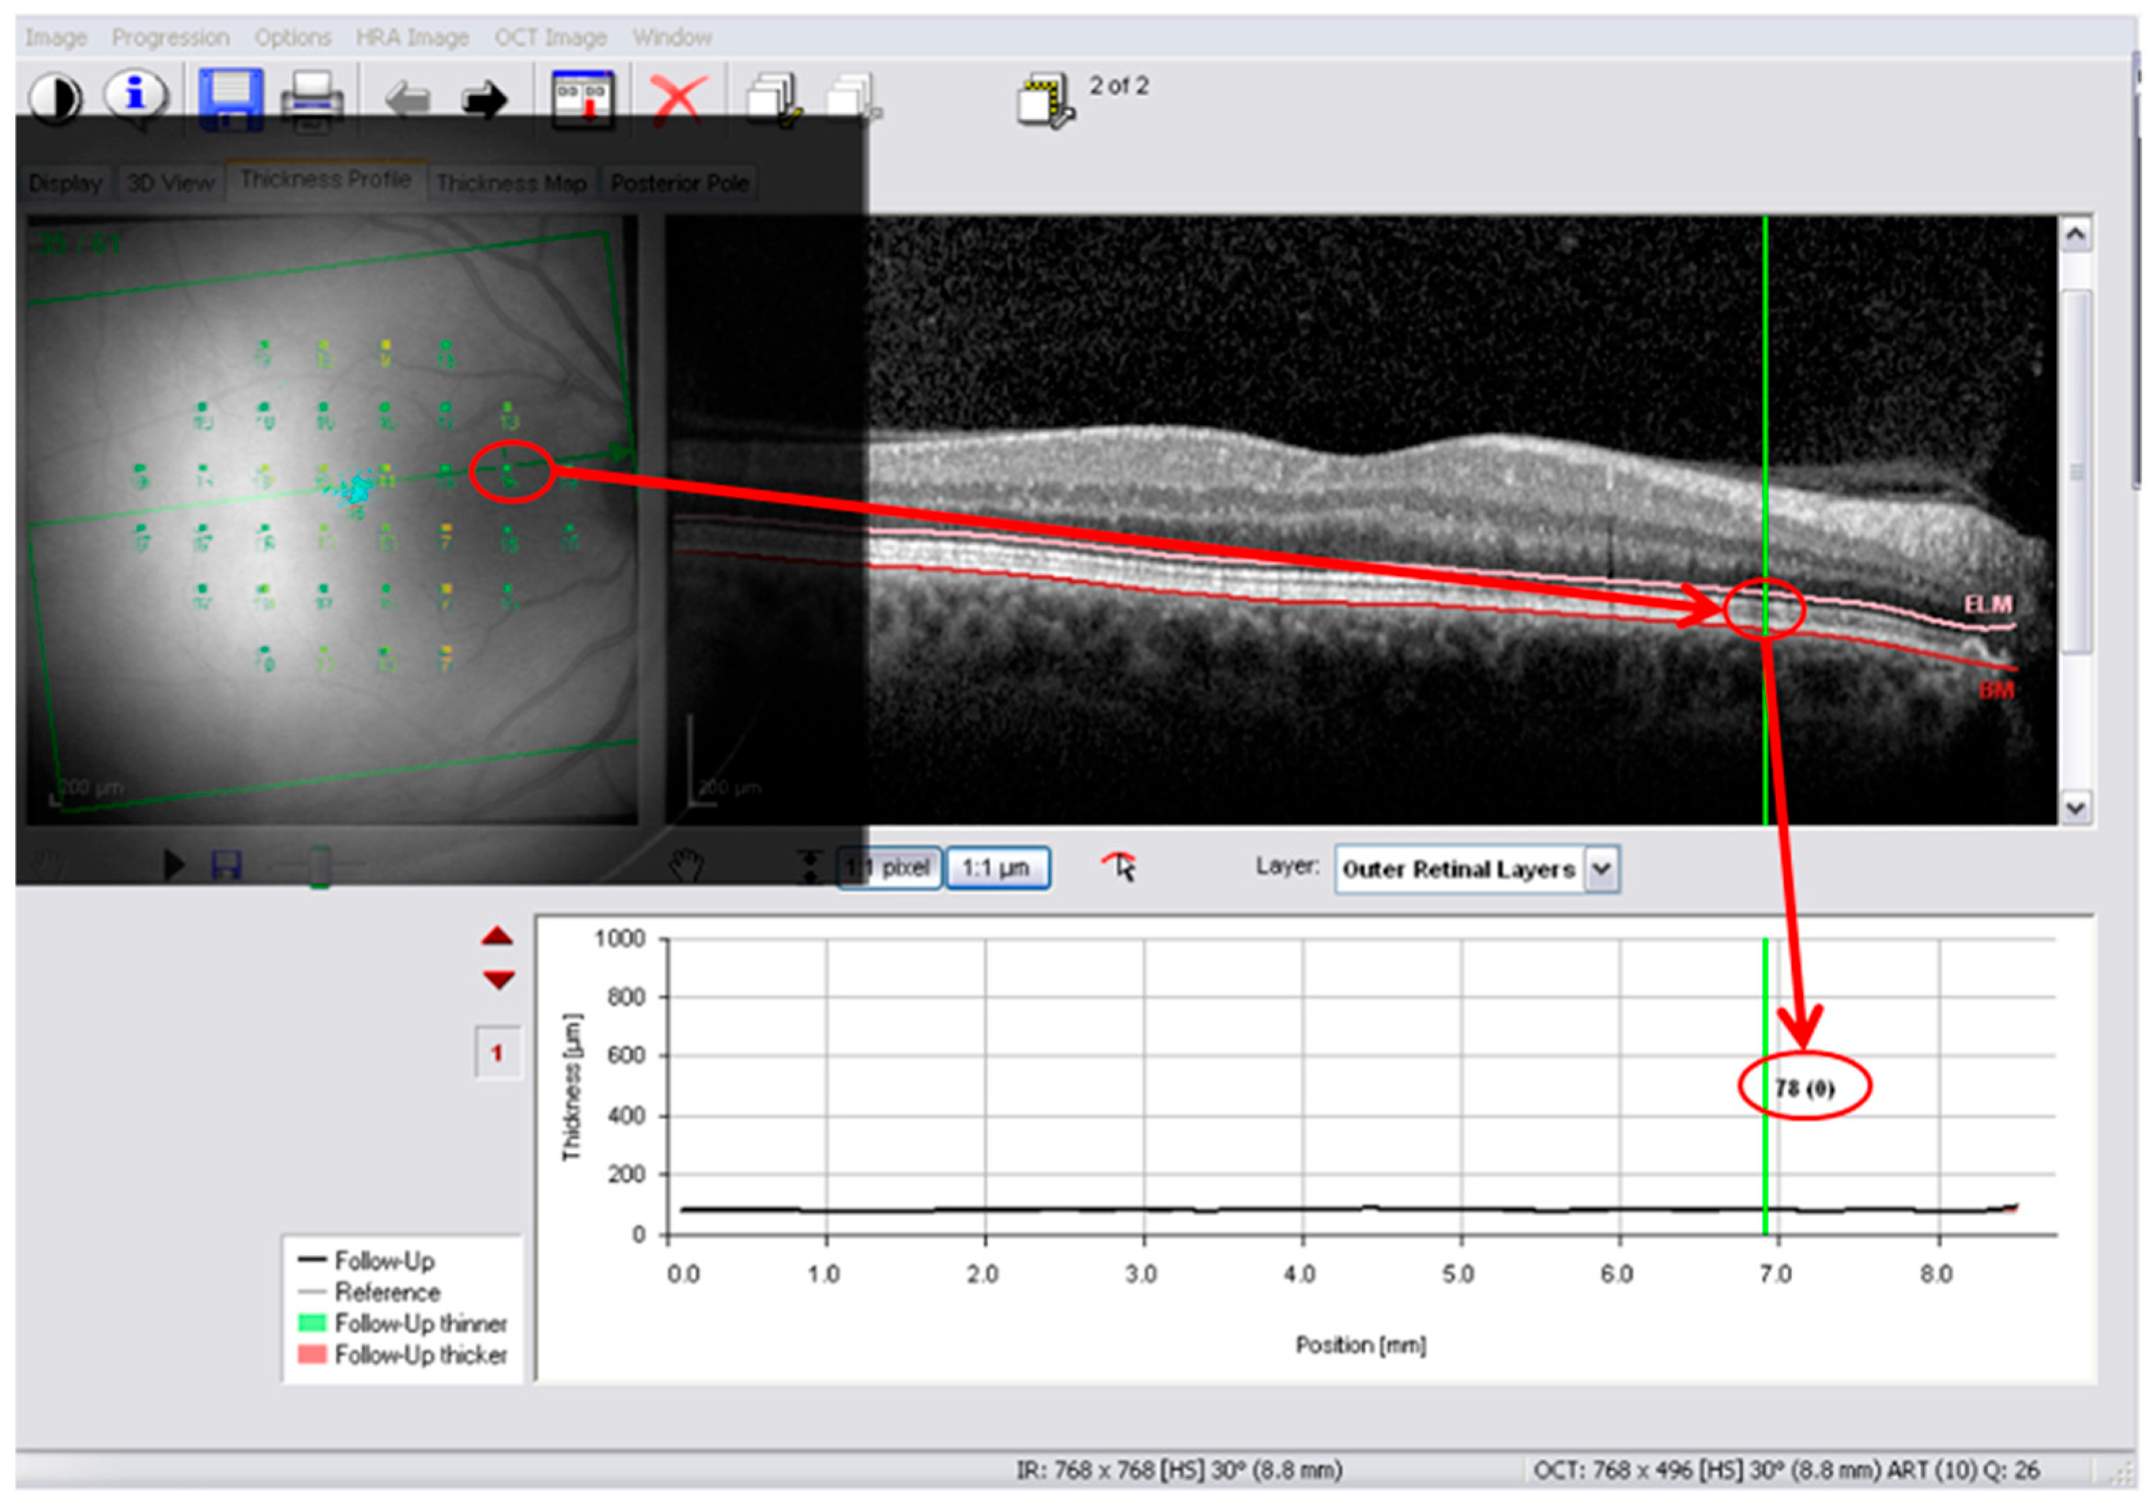Click the 'Follow-Up thicker' legend entry
This screenshot has height=1507, width=2152.
click(403, 1355)
